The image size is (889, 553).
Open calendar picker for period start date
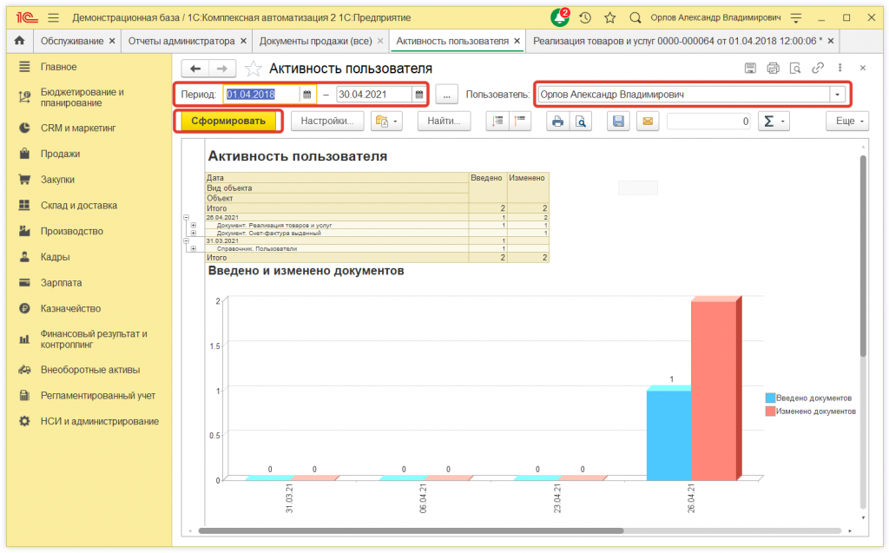click(x=306, y=95)
